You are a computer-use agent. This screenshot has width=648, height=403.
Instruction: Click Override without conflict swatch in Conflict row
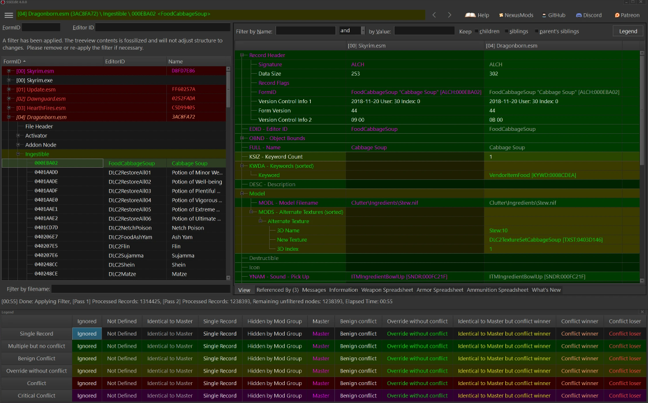pos(417,383)
